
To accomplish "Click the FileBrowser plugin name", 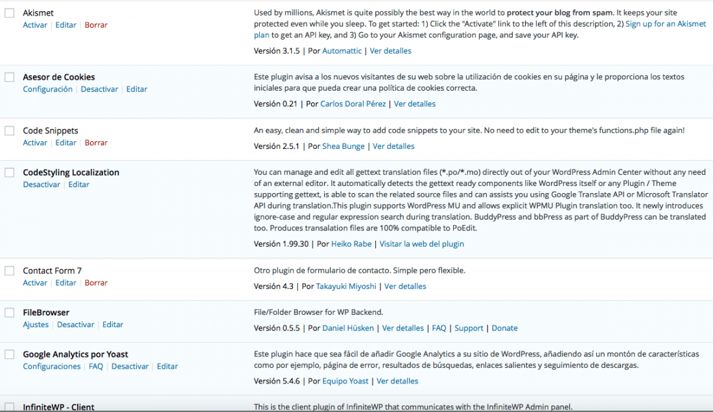I will 46,312.
